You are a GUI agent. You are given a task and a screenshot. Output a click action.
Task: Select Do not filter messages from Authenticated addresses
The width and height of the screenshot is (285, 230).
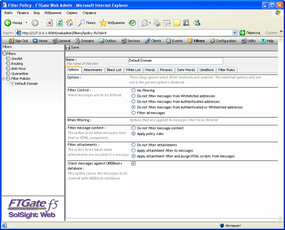pos(133,101)
